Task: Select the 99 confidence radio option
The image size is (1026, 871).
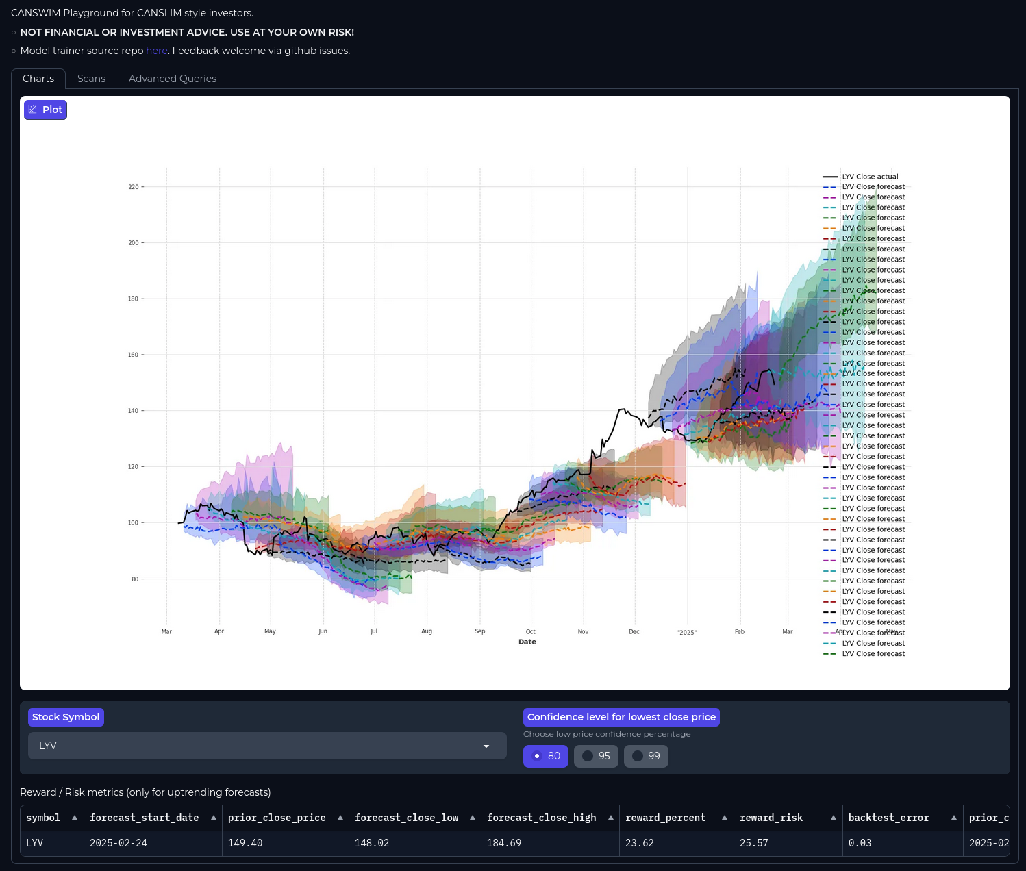Action: click(646, 756)
